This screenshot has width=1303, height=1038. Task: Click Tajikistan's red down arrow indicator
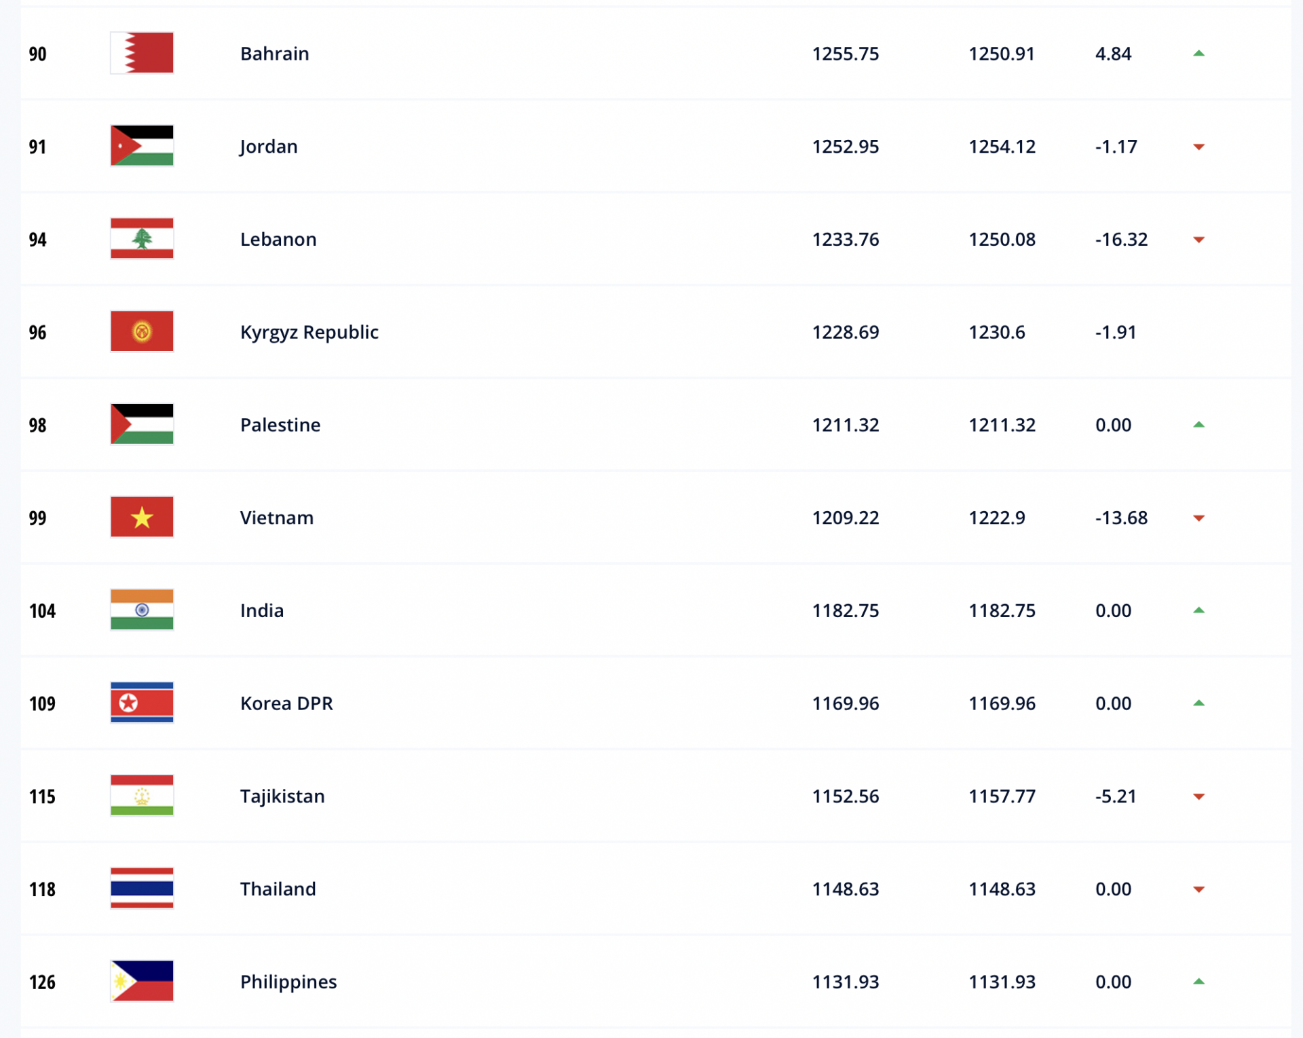tap(1198, 796)
